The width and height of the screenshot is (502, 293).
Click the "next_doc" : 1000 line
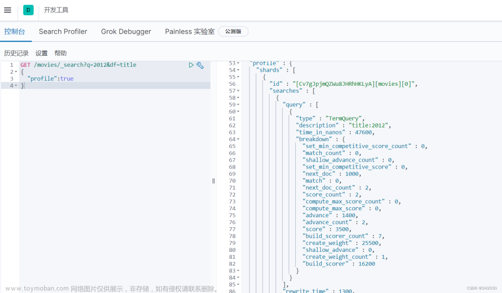332,174
